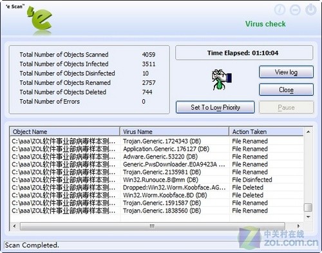Click the horizontal scrollbar right arrow
322x253 pixels.
tap(298, 226)
